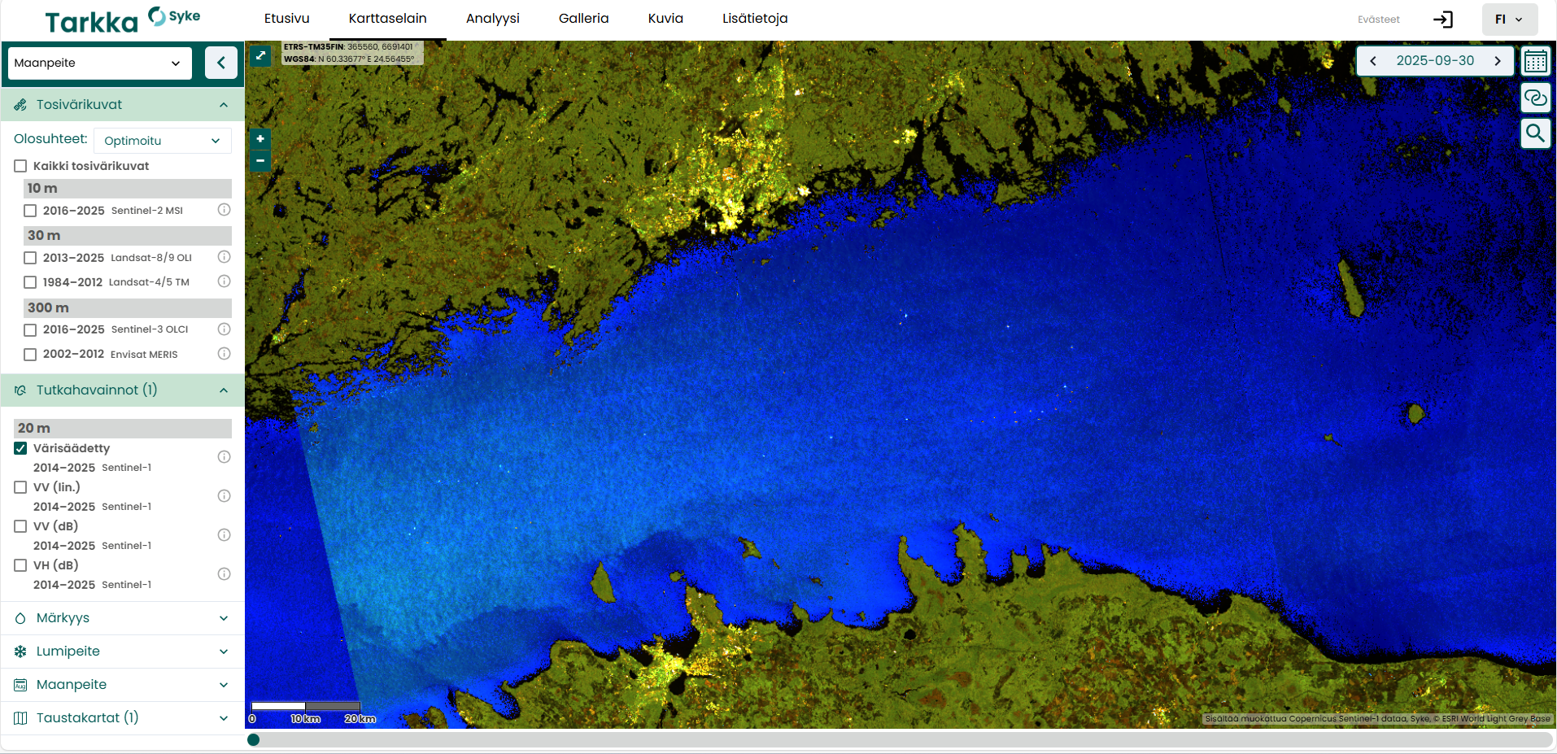Go to the Analyysi tab
Image resolution: width=1557 pixels, height=754 pixels.
pyautogui.click(x=492, y=19)
